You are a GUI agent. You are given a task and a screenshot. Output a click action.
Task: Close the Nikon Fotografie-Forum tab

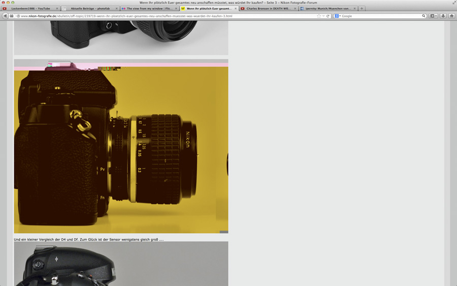236,9
